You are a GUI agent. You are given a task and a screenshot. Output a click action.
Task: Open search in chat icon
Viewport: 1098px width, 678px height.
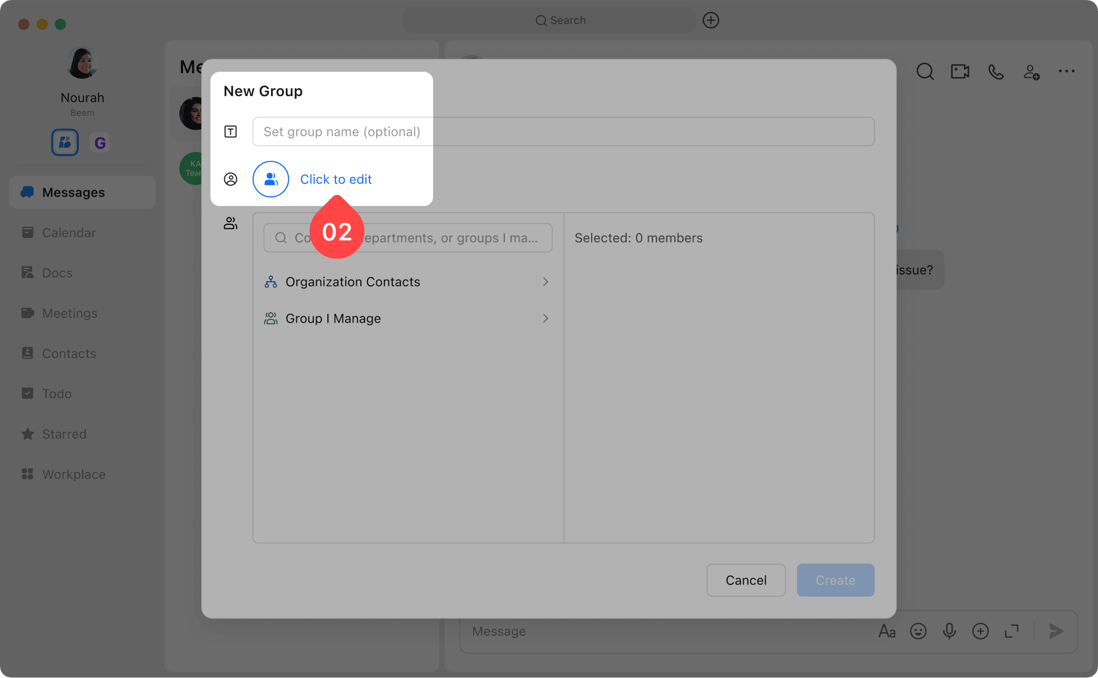tap(925, 72)
